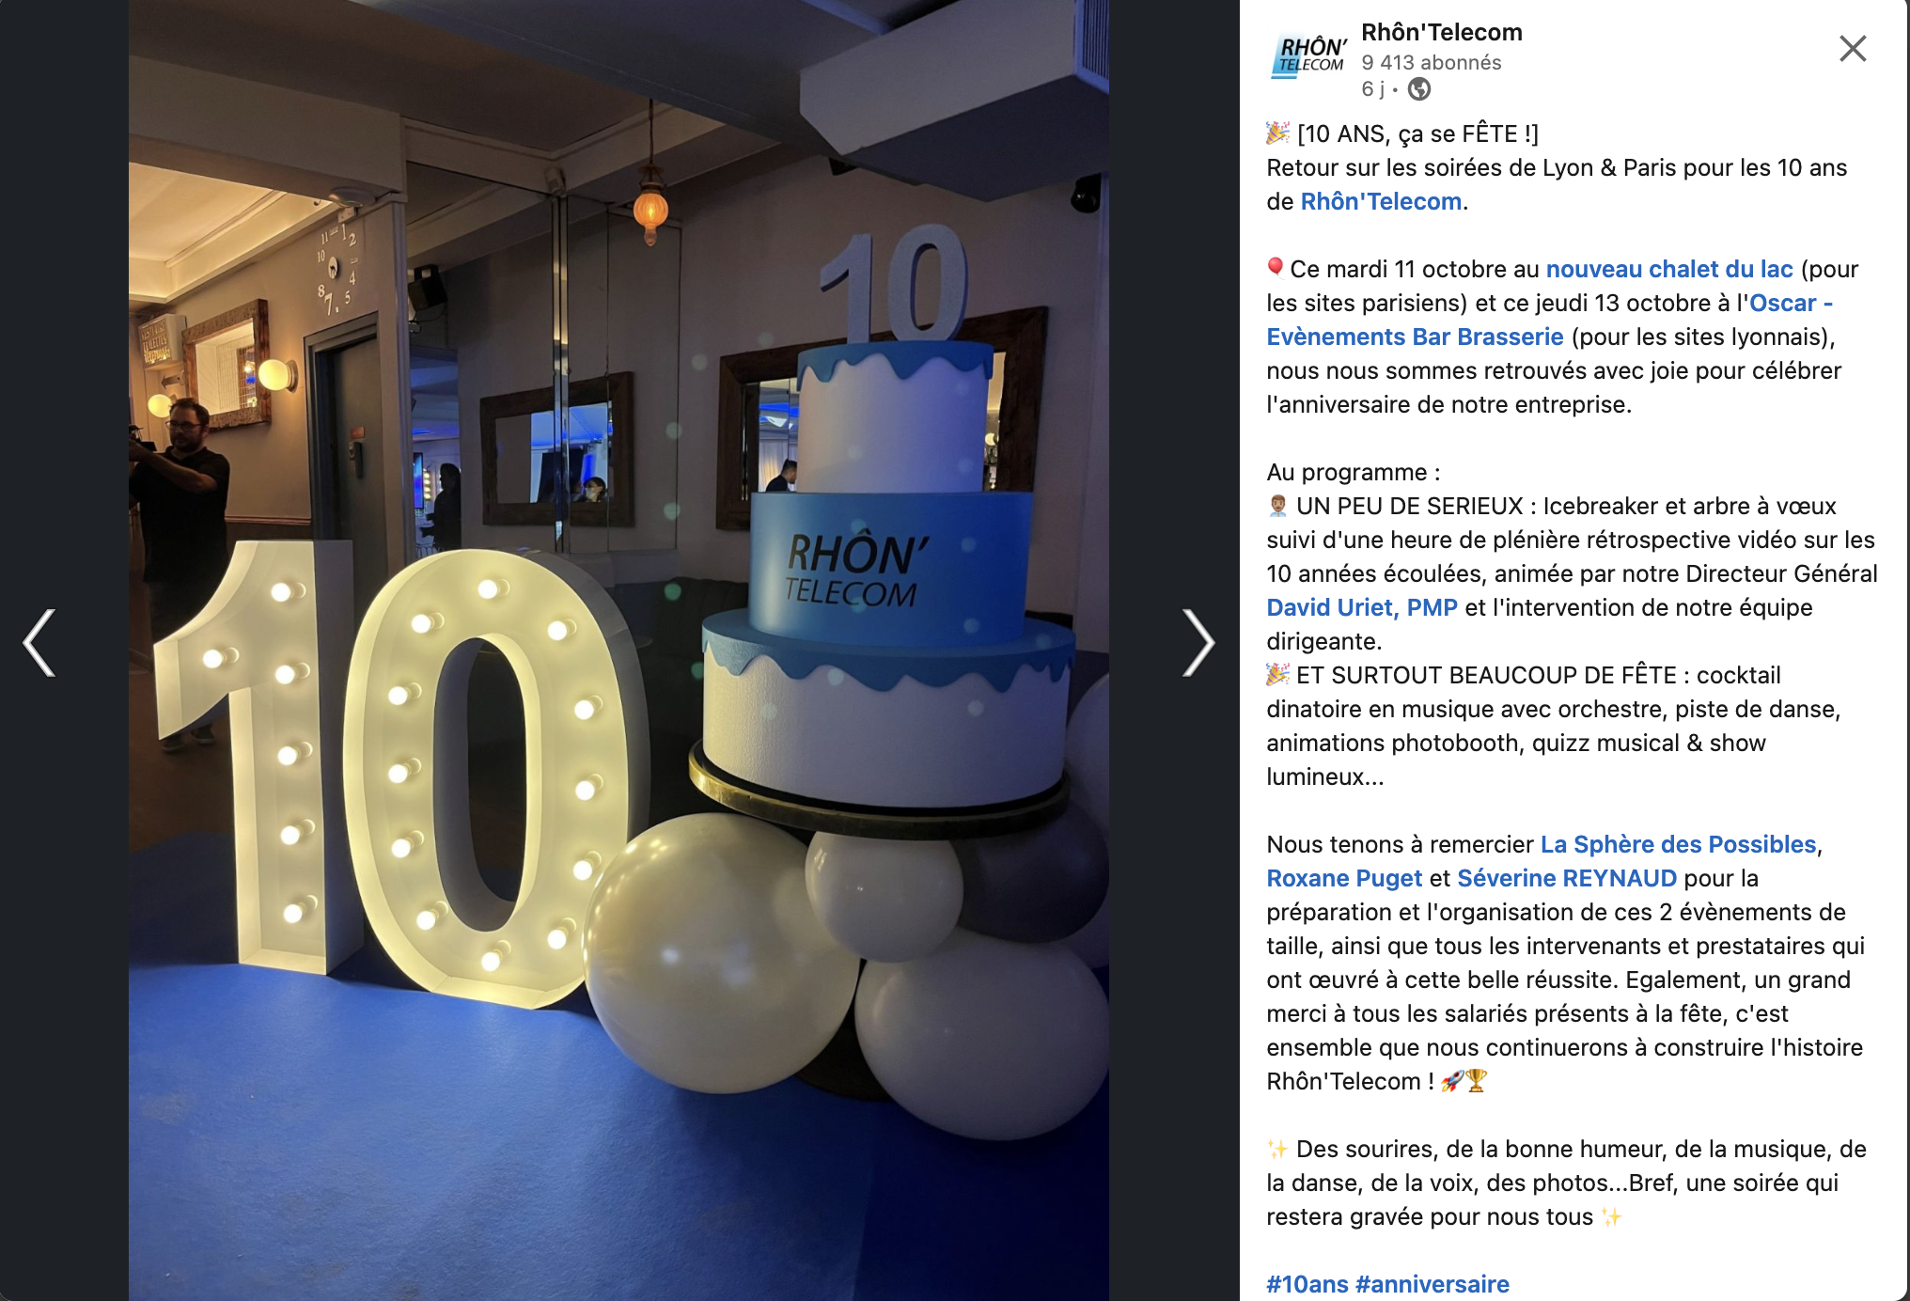Open the #10ans hashtag
The image size is (1910, 1301).
click(x=1307, y=1284)
